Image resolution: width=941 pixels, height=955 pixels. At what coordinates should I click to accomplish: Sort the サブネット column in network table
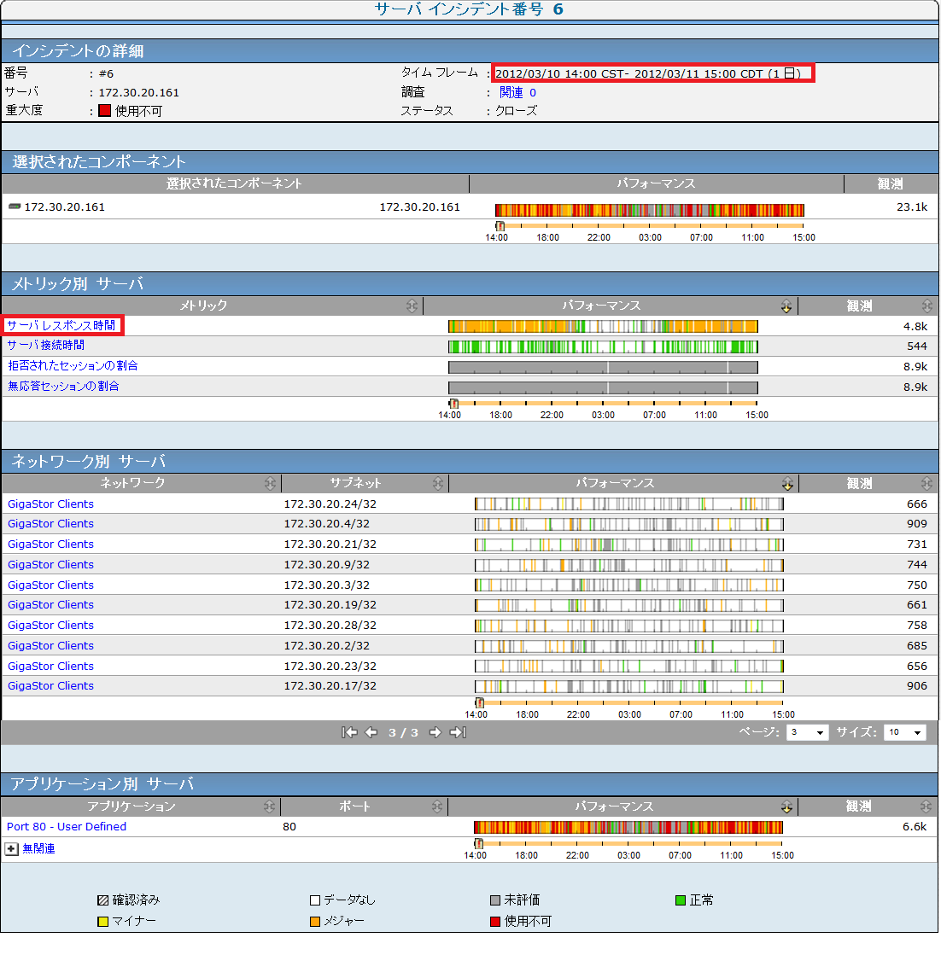tap(438, 484)
